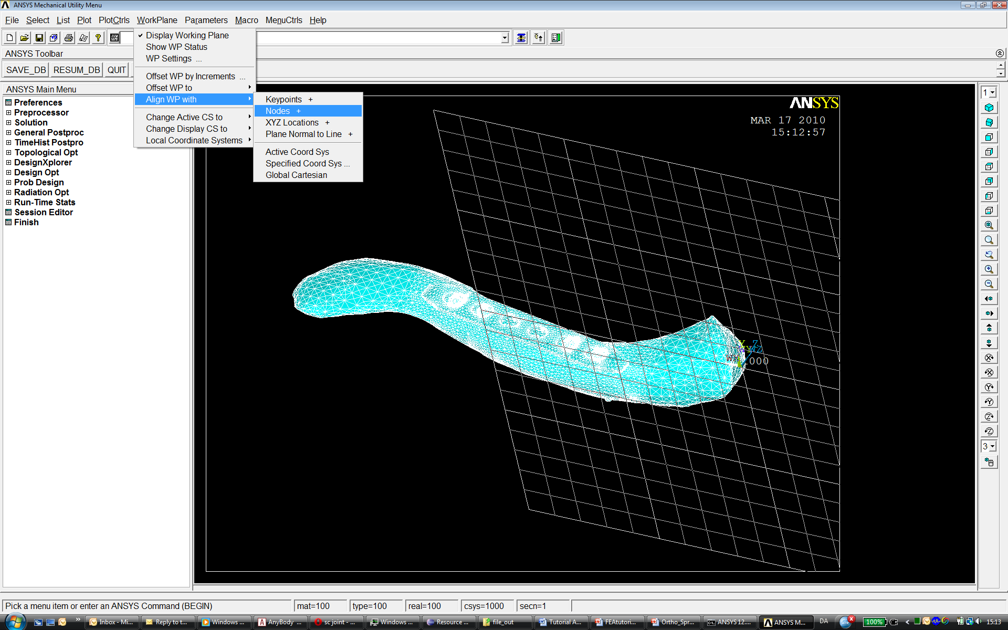Open FEAtutorial taskbar window button
Screen dimensions: 1008x630
(617, 622)
